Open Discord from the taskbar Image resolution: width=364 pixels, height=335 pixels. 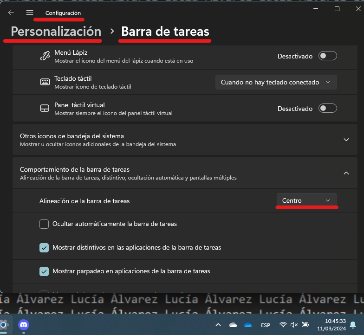24,325
